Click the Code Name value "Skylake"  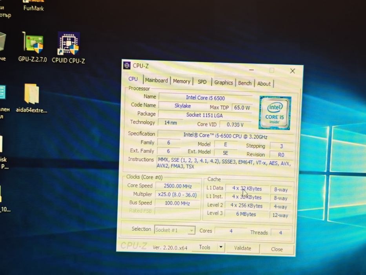pyautogui.click(x=182, y=106)
